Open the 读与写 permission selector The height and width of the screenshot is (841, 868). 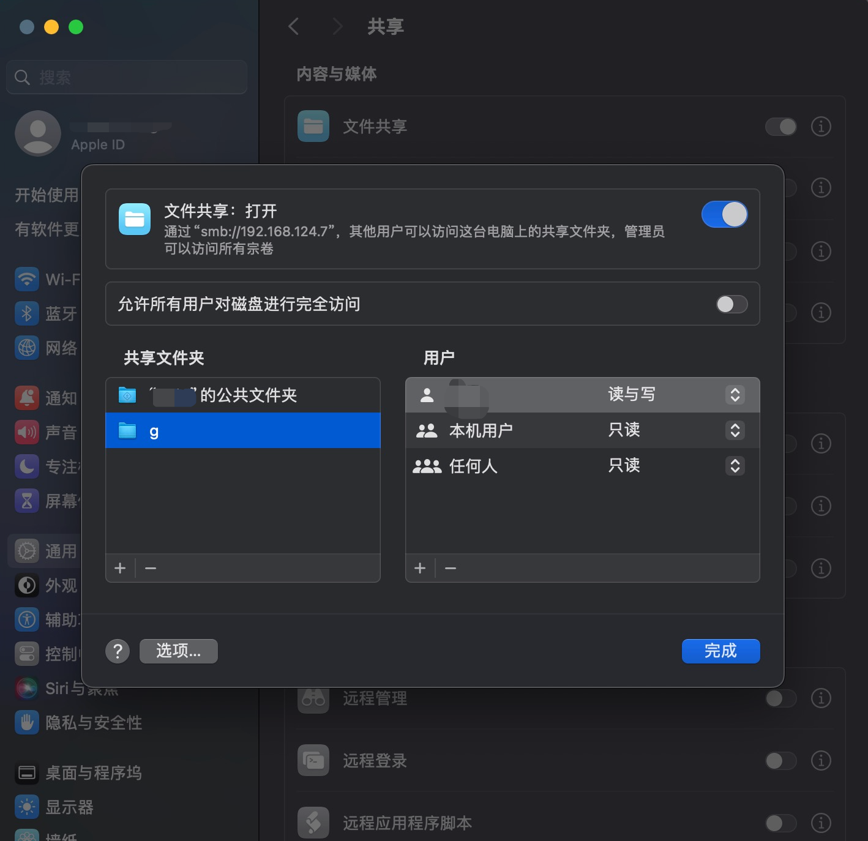[x=735, y=395]
